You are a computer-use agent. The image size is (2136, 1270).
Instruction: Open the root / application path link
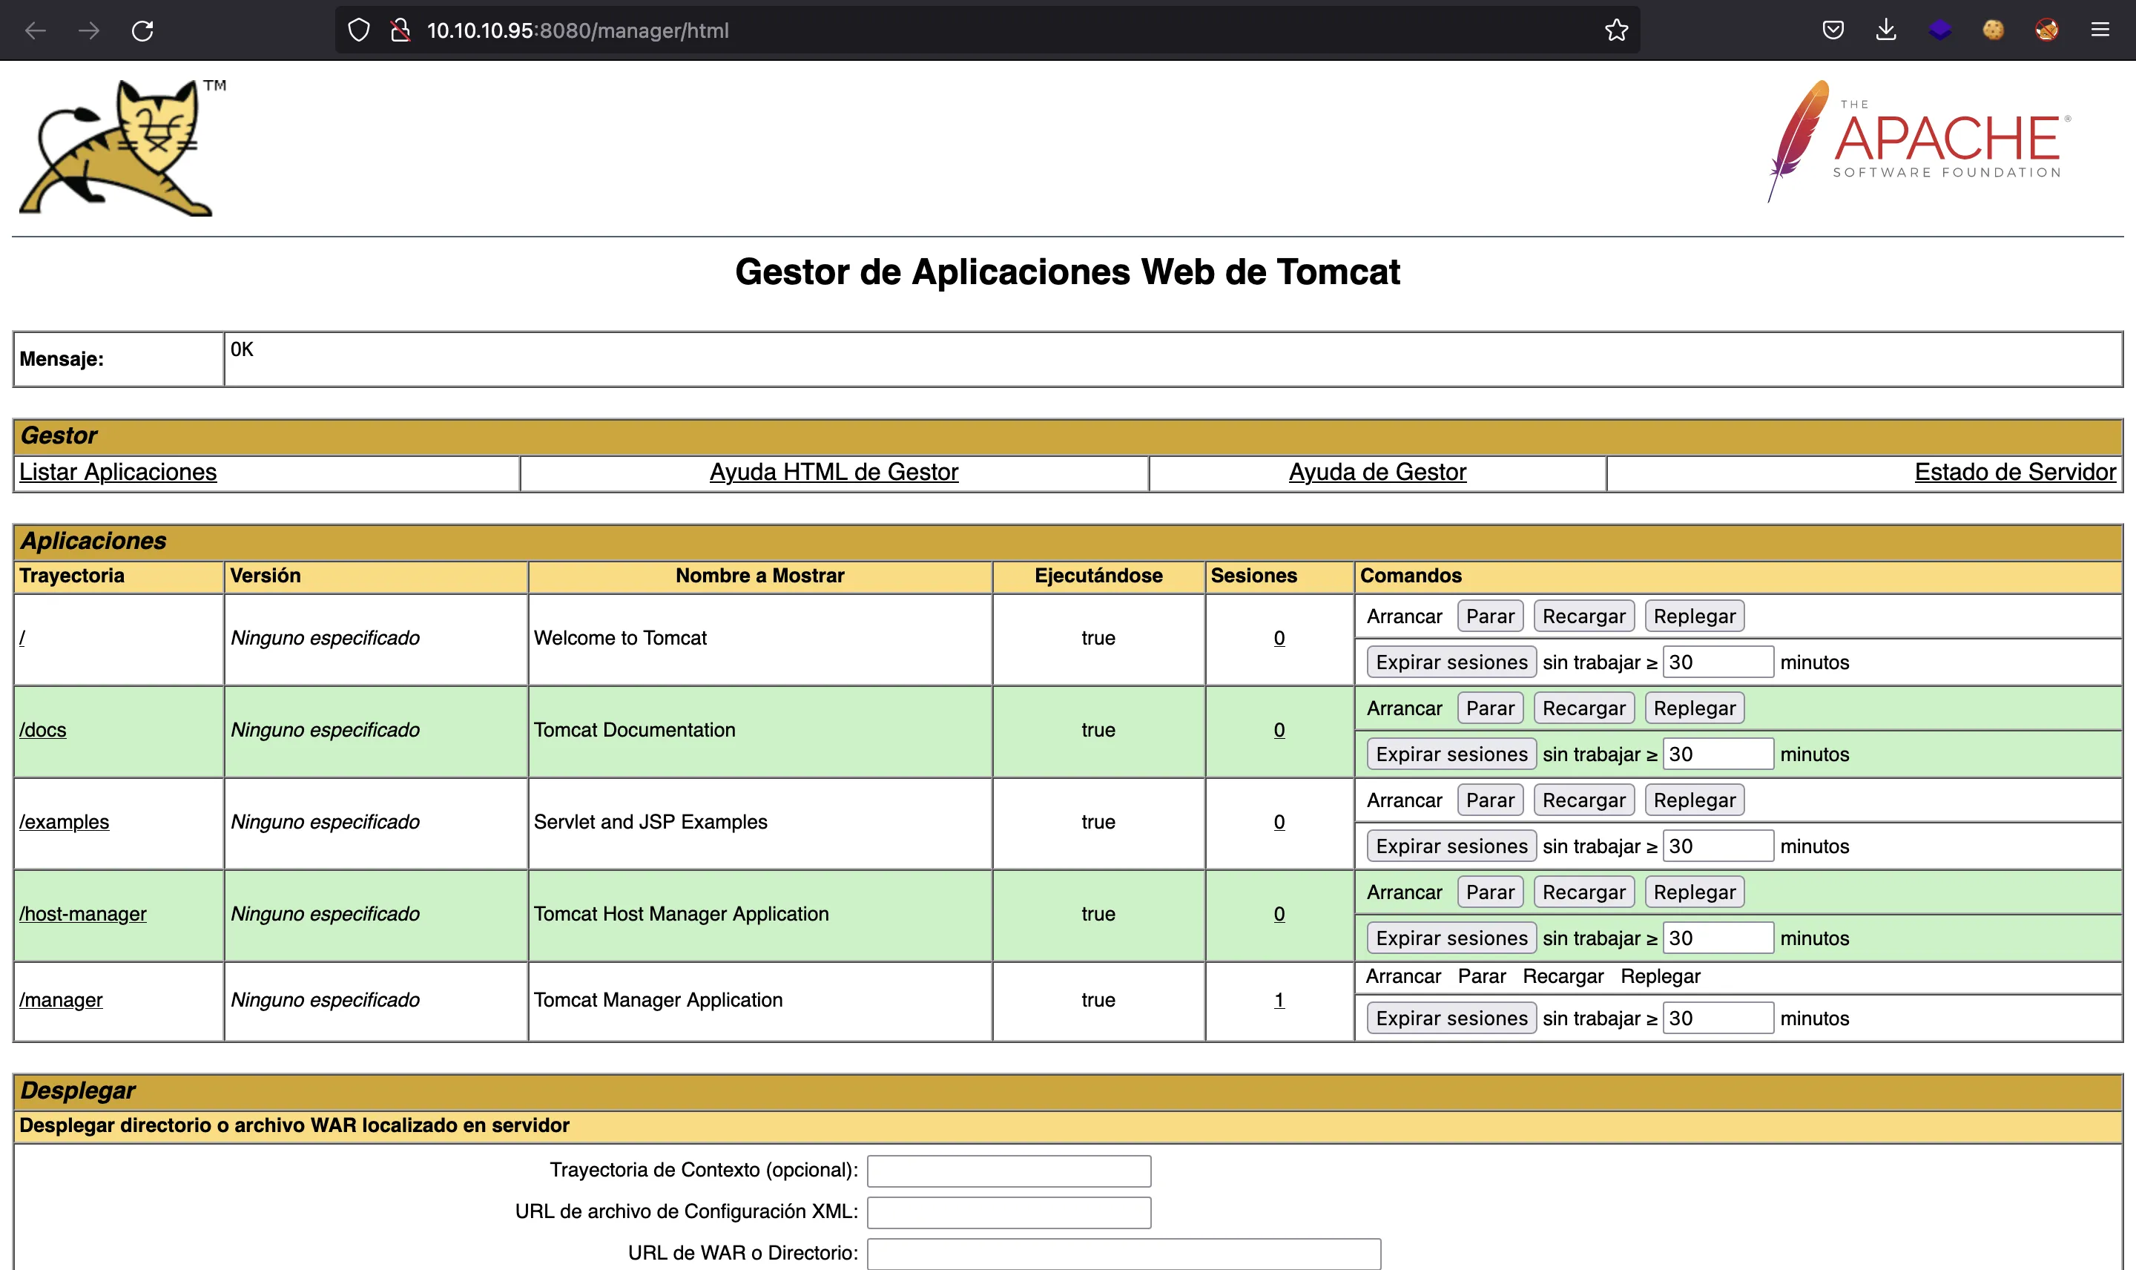(x=22, y=639)
